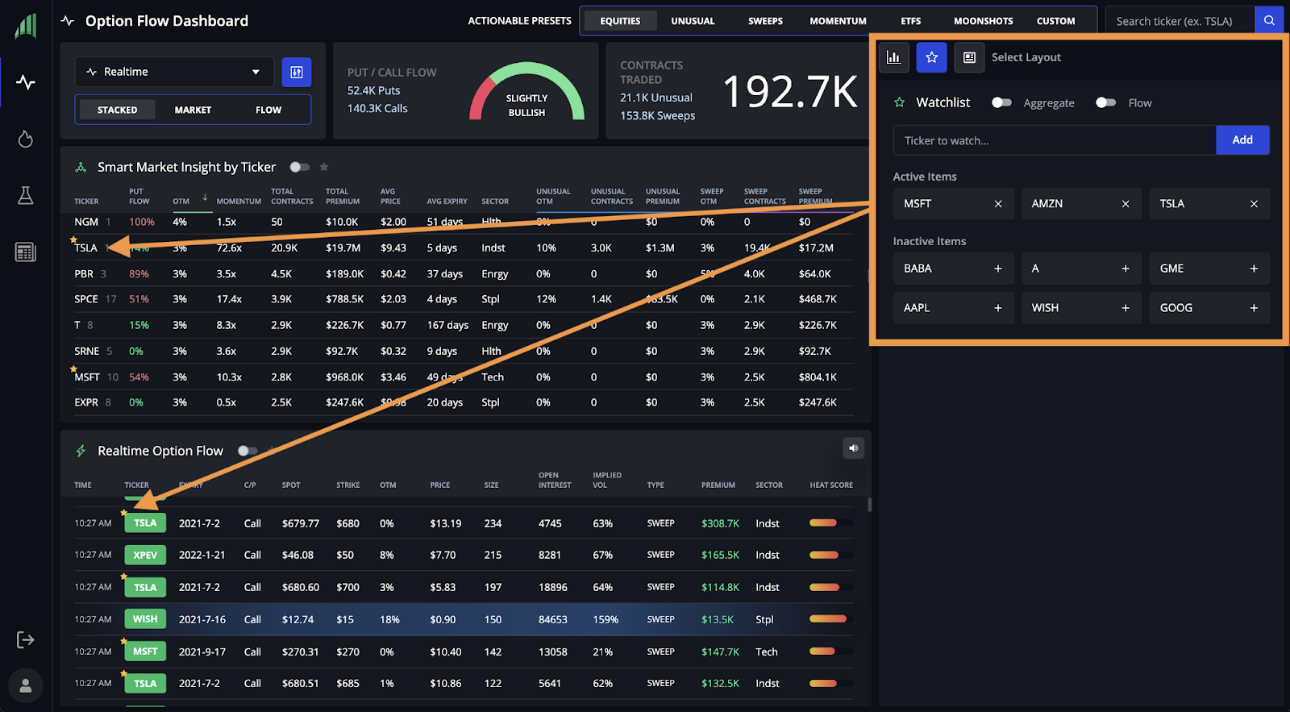Screen dimensions: 1290x712
Task: Remove MSFT from active watchlist items
Action: click(998, 204)
